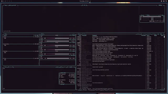This screenshot has height=94, width=168.
Task: Click right arrow after cpu lazy sort
Action: (163, 34)
